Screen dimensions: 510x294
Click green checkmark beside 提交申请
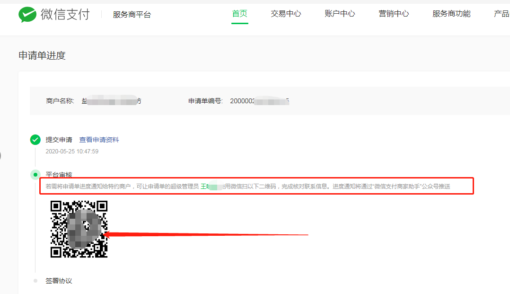point(35,140)
